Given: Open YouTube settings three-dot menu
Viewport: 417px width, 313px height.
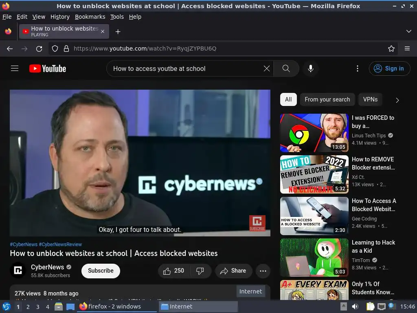Looking at the screenshot, I should 358,68.
